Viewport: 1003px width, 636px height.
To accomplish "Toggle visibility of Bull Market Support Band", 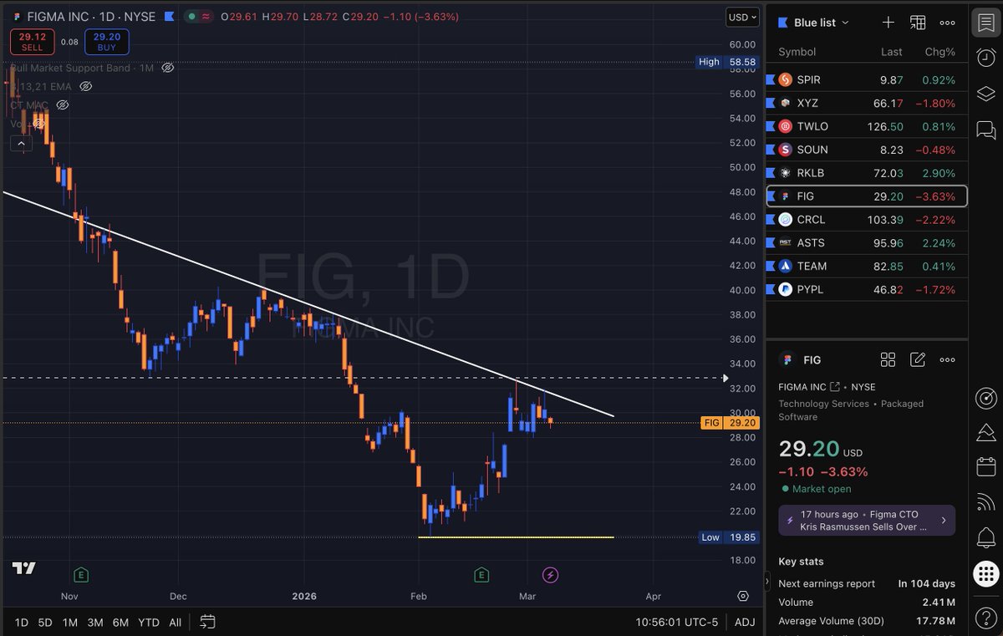I will (x=167, y=68).
